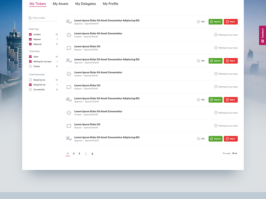This screenshot has height=199, width=266.
Task: Uncheck the Incident ticket type filter
Action: [30, 34]
